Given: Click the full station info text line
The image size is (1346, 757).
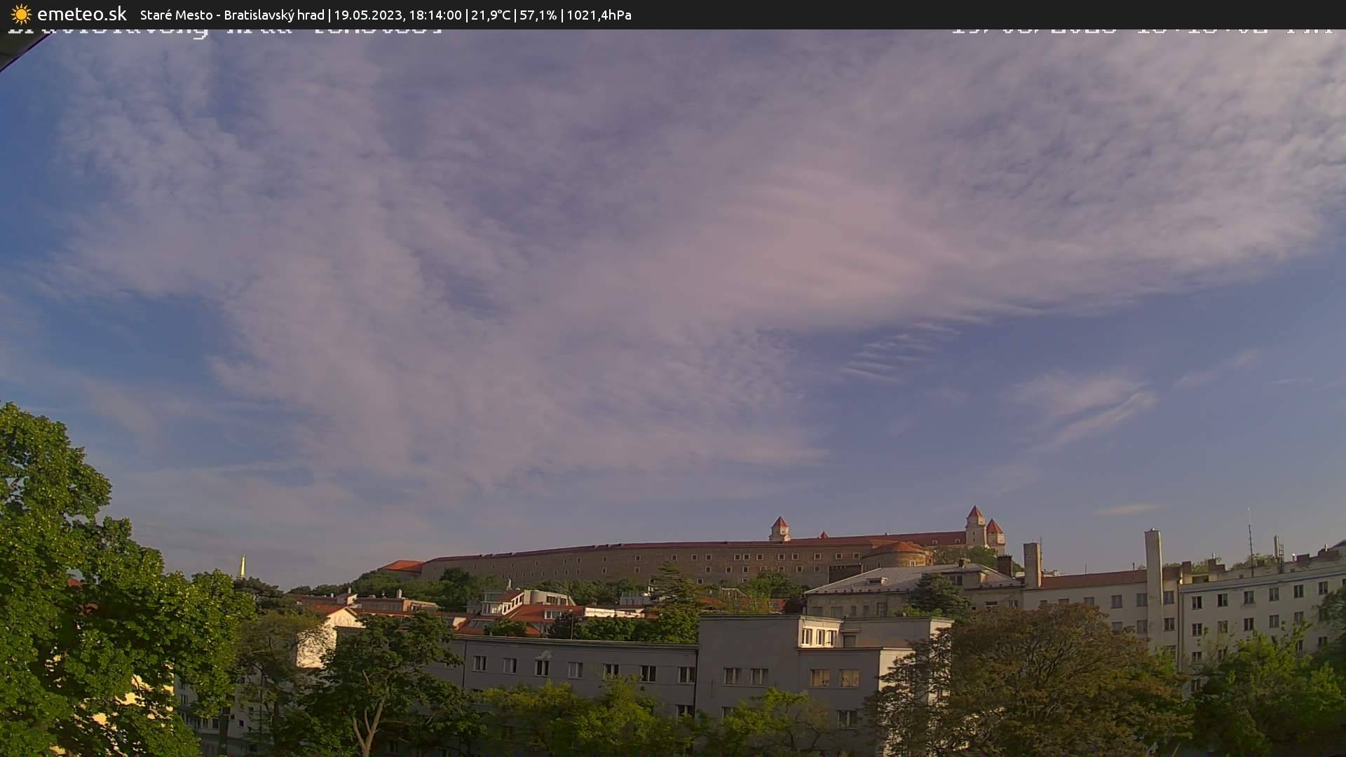Looking at the screenshot, I should [386, 15].
